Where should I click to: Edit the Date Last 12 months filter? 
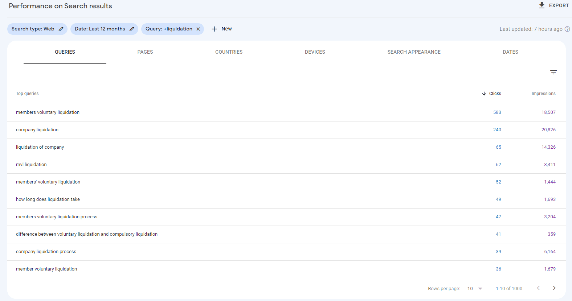pos(132,29)
